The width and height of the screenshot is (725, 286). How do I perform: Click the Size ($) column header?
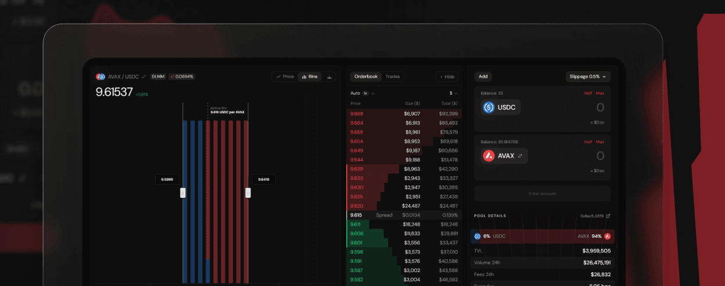pos(412,103)
